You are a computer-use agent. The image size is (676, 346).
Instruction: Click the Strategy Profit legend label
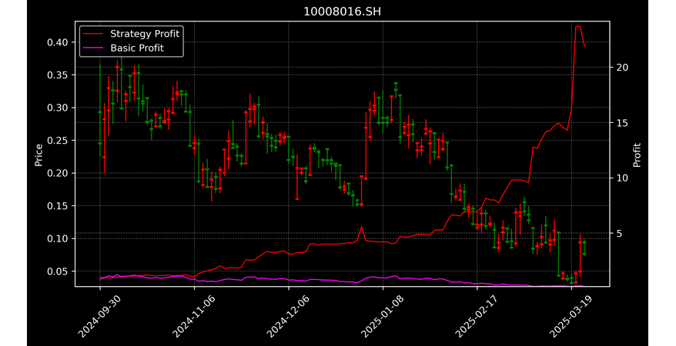(145, 34)
